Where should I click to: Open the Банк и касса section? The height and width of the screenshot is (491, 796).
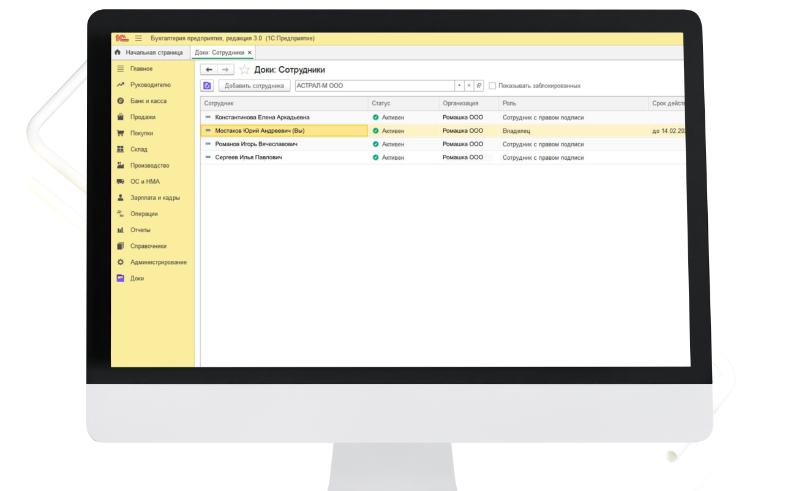click(x=148, y=101)
